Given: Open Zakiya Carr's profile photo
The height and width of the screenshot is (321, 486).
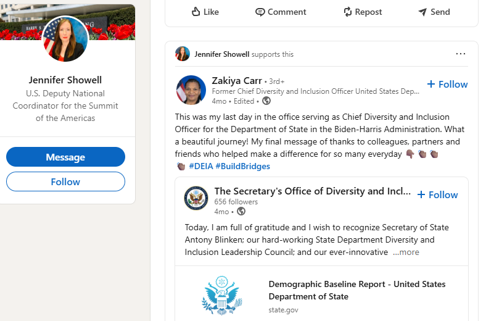Looking at the screenshot, I should [191, 90].
